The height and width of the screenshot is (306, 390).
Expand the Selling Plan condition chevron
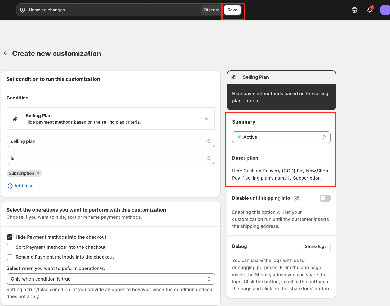pyautogui.click(x=206, y=119)
